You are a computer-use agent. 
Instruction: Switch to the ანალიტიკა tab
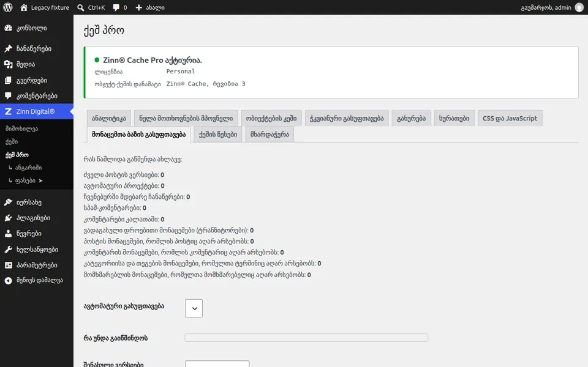click(x=109, y=118)
